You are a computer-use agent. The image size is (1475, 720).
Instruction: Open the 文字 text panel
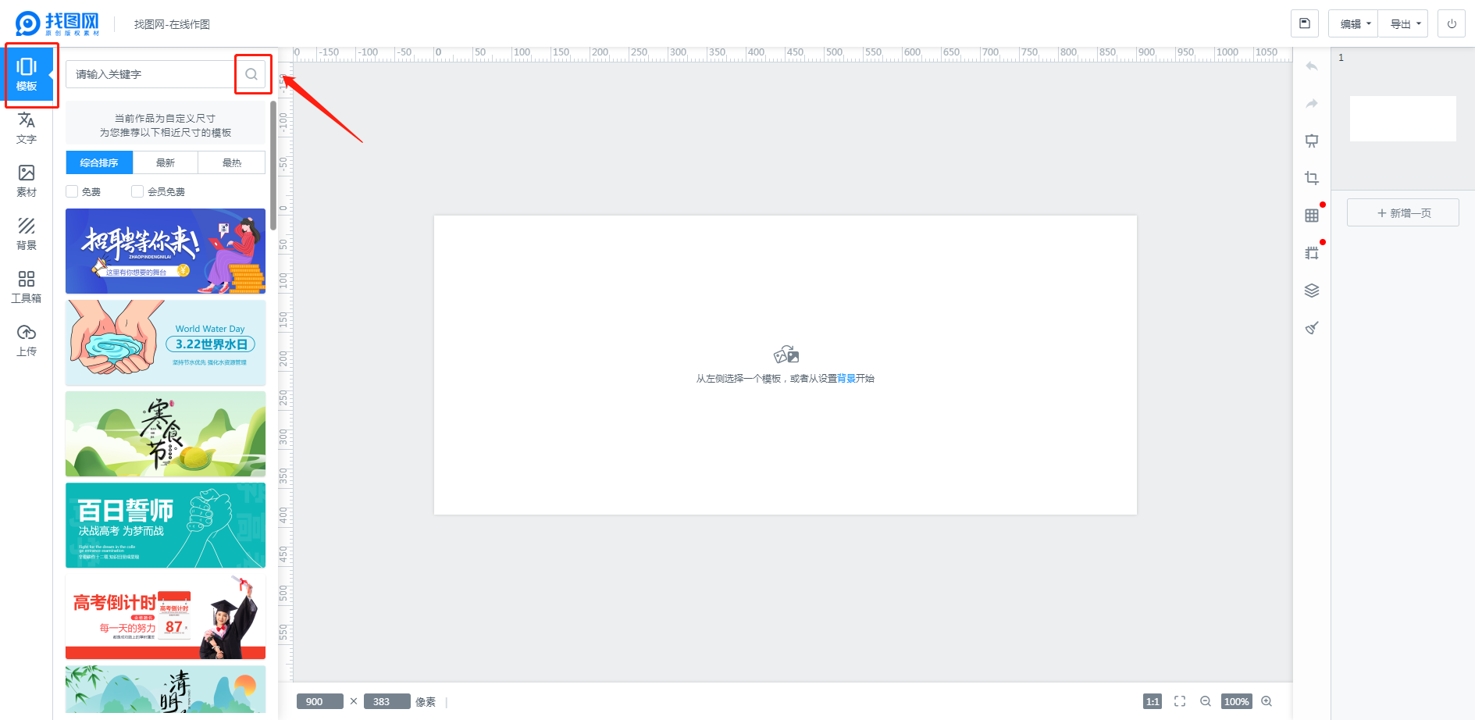click(27, 128)
